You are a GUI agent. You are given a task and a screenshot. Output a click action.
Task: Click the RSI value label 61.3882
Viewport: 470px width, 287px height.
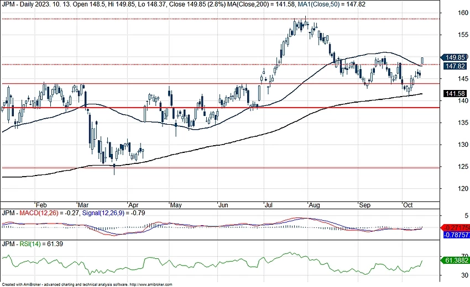pos(455,261)
